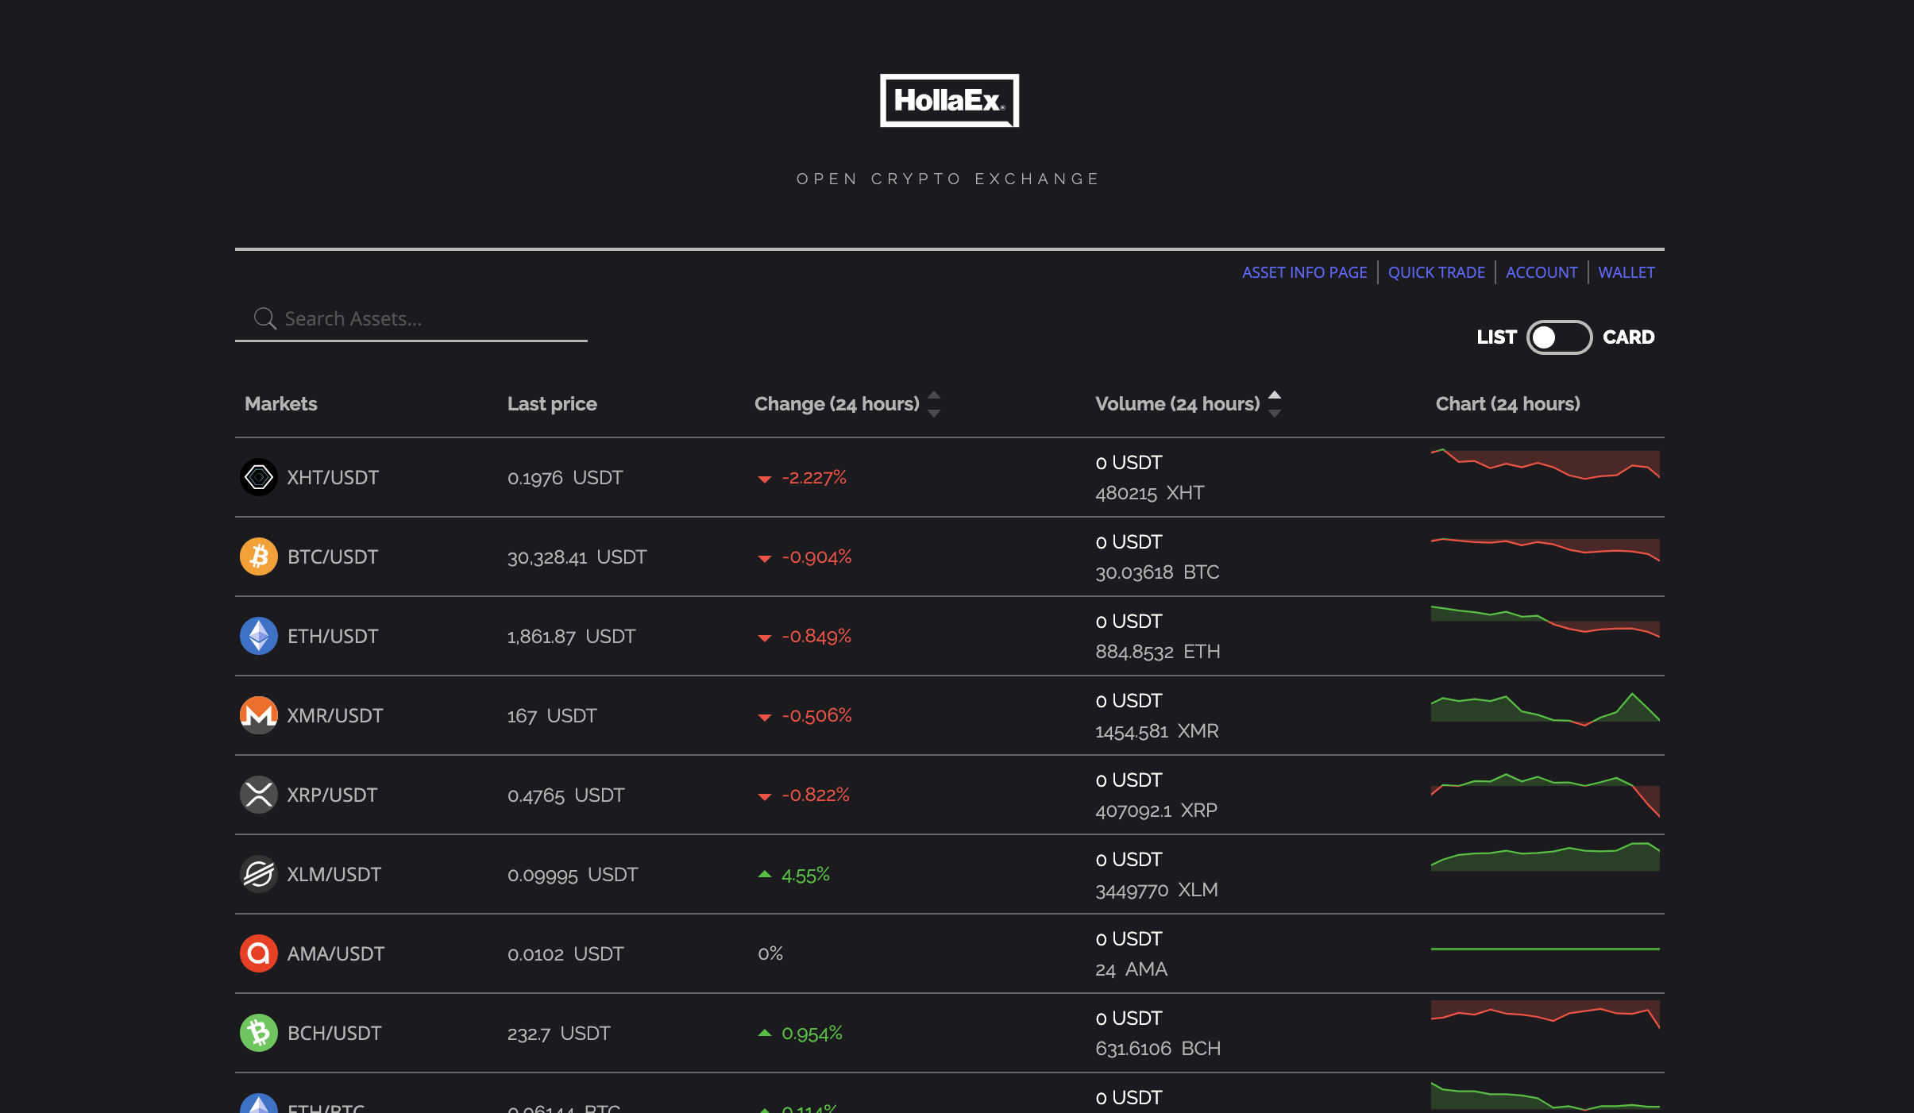This screenshot has width=1914, height=1113.
Task: Click the Ethereum icon for ETH/USDT
Action: tap(258, 636)
